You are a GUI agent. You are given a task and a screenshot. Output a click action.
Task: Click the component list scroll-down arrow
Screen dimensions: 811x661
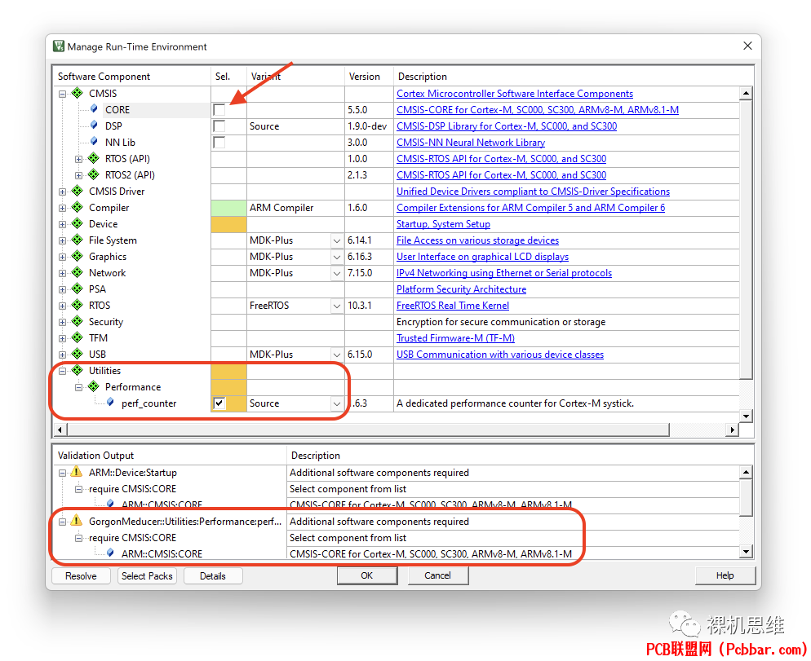[x=745, y=416]
